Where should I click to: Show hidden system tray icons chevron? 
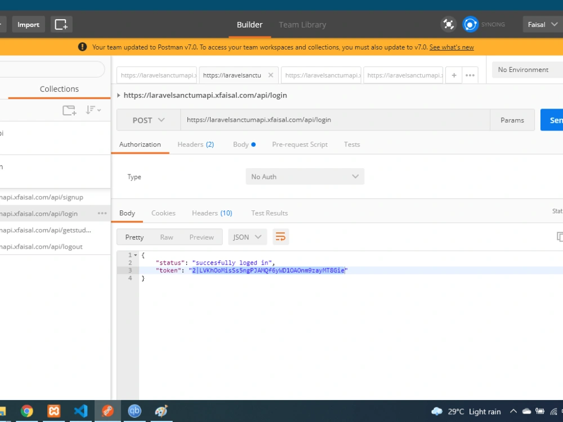pyautogui.click(x=513, y=411)
